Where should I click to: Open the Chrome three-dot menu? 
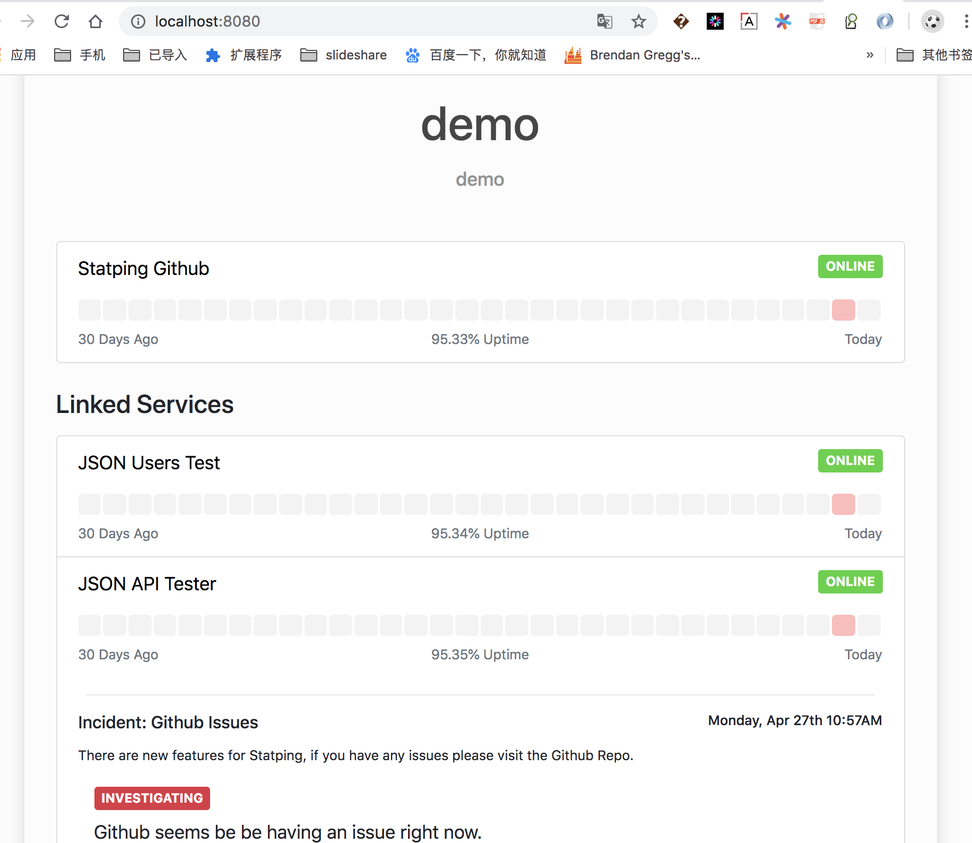click(966, 21)
